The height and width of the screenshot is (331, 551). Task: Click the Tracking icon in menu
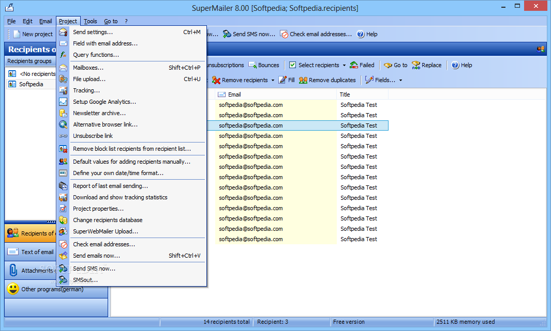tap(63, 90)
